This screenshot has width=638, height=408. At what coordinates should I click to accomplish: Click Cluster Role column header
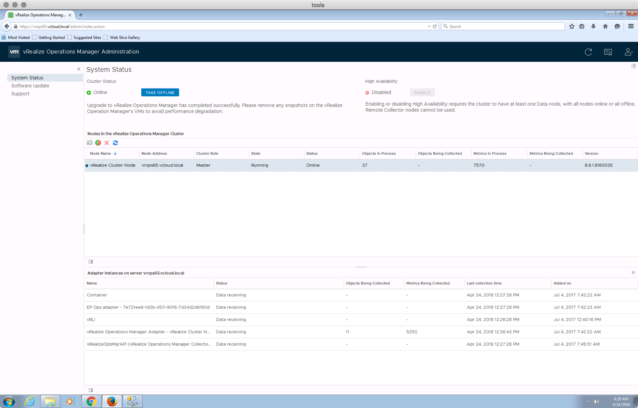(x=207, y=153)
